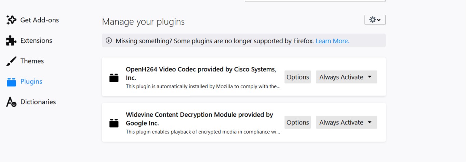Screen dimensions: 466x162
Task: Expand OpenH264 Always Activate dropdown
Action: click(346, 77)
